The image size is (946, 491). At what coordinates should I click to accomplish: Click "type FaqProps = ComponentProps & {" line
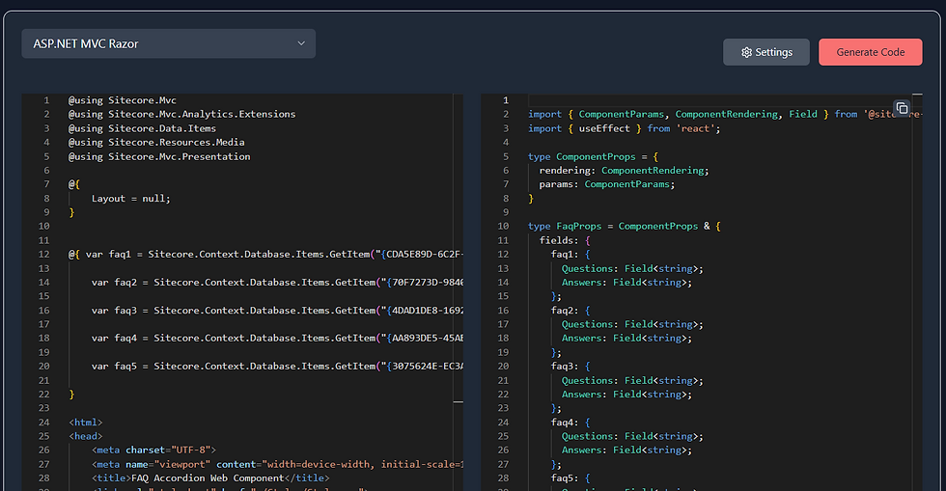click(624, 226)
